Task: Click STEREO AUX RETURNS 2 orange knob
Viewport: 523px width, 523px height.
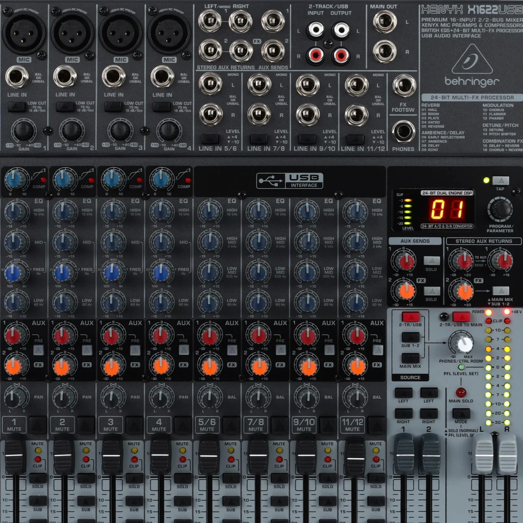Action: pos(465,291)
